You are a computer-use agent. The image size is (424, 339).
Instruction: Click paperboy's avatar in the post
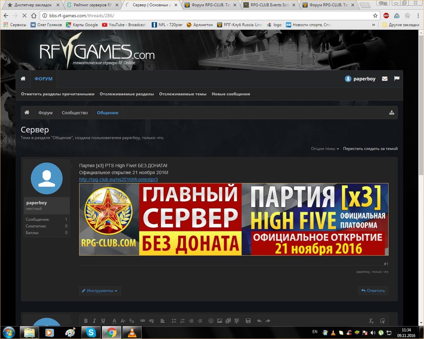tap(47, 178)
